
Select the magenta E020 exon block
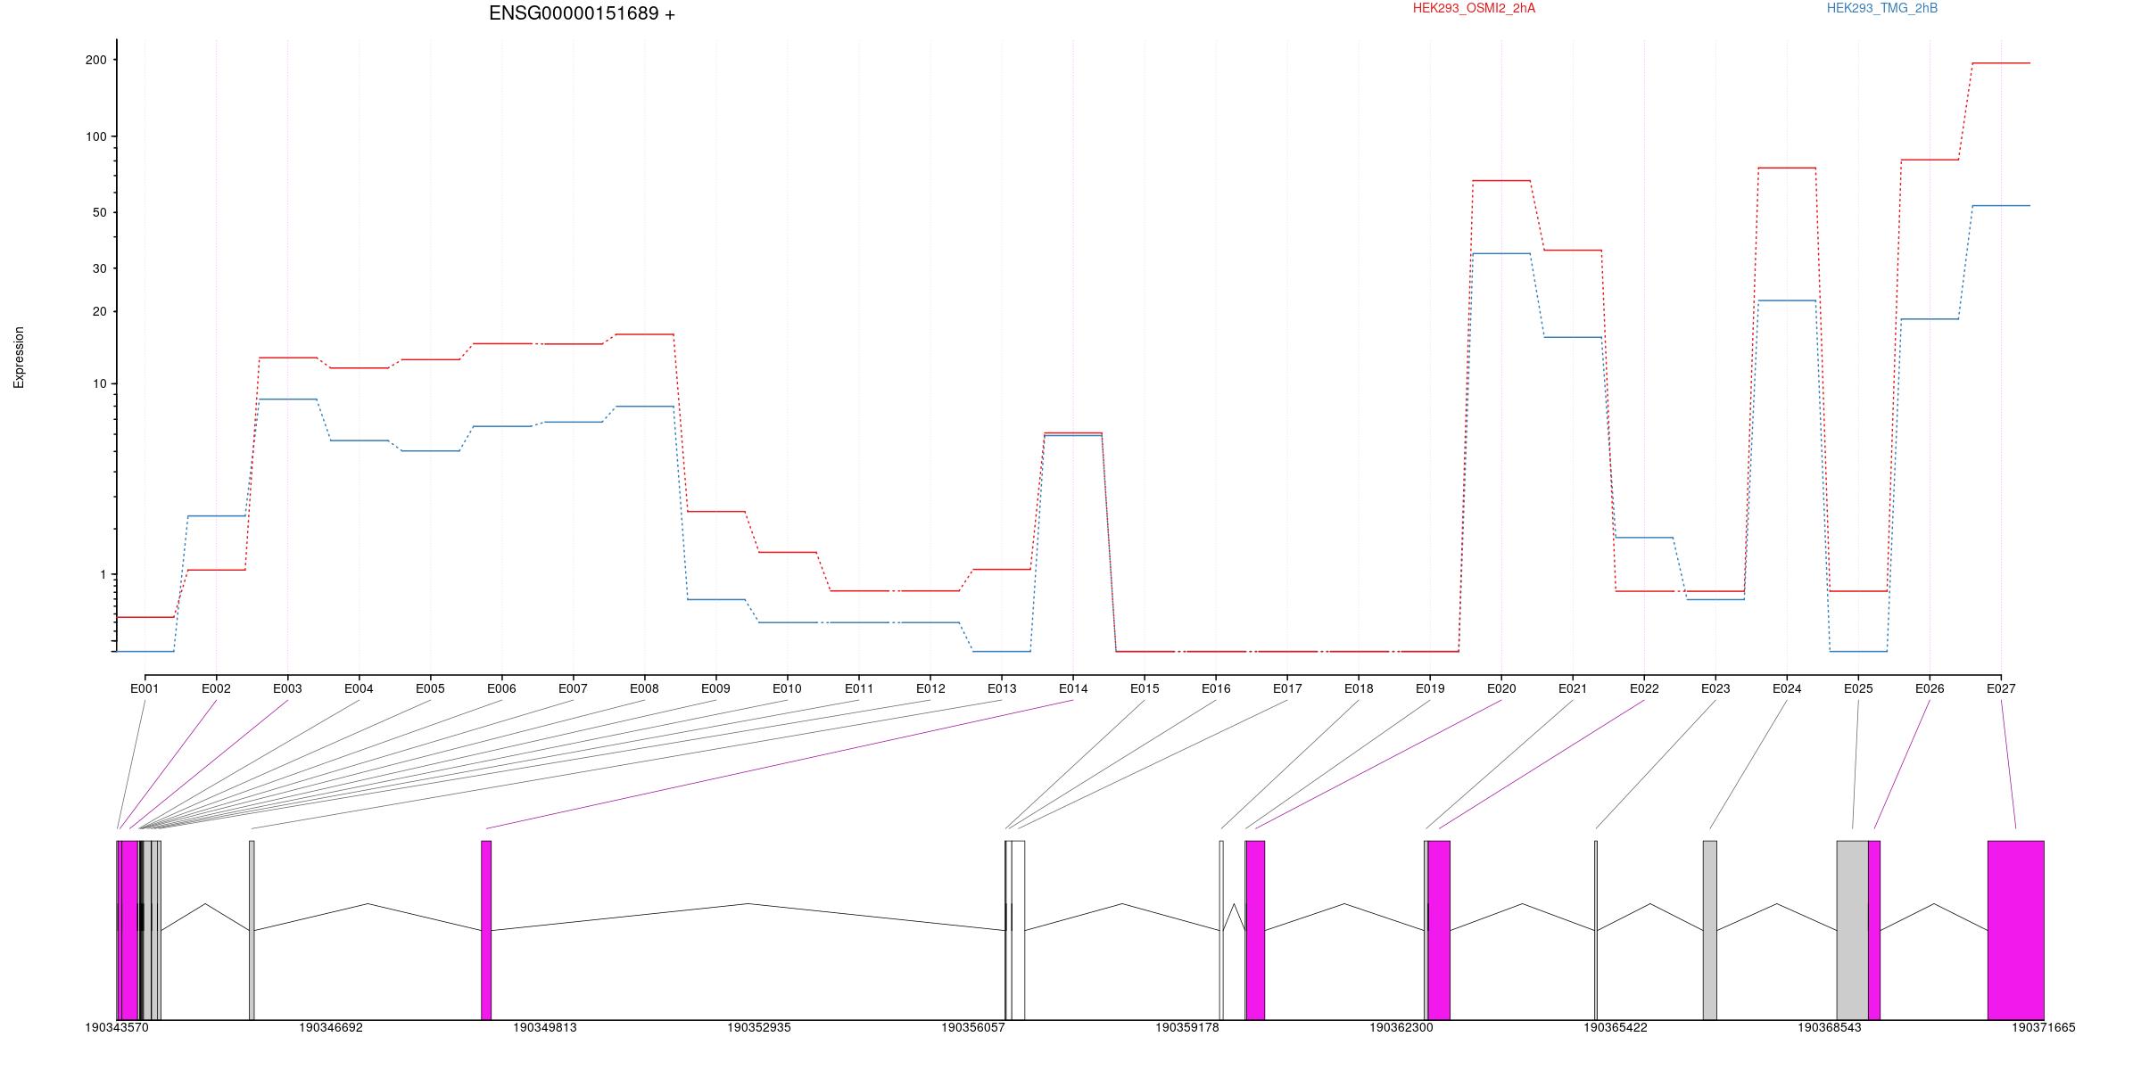click(x=1256, y=930)
